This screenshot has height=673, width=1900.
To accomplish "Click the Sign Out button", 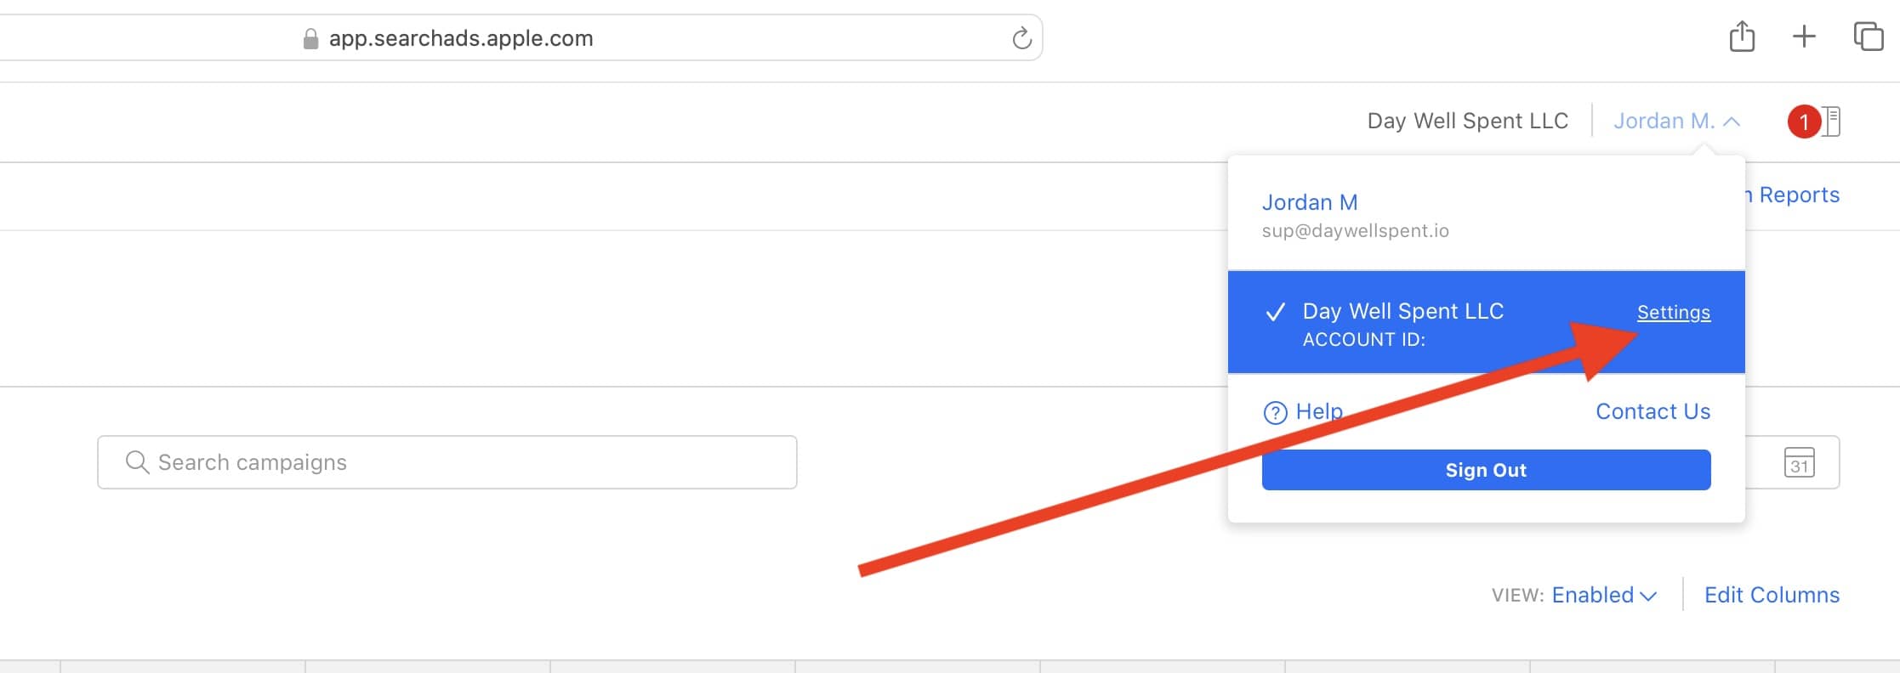I will click(1486, 470).
